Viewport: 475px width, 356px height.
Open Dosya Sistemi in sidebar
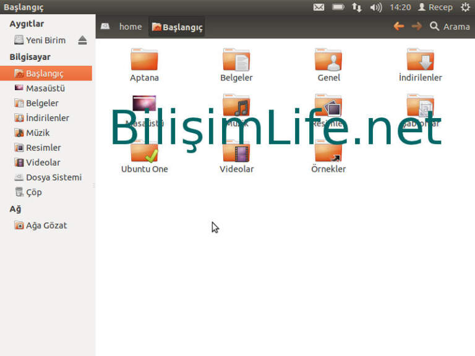[53, 177]
